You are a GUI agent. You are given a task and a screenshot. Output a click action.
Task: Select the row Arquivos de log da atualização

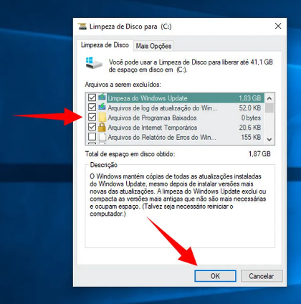(163, 108)
